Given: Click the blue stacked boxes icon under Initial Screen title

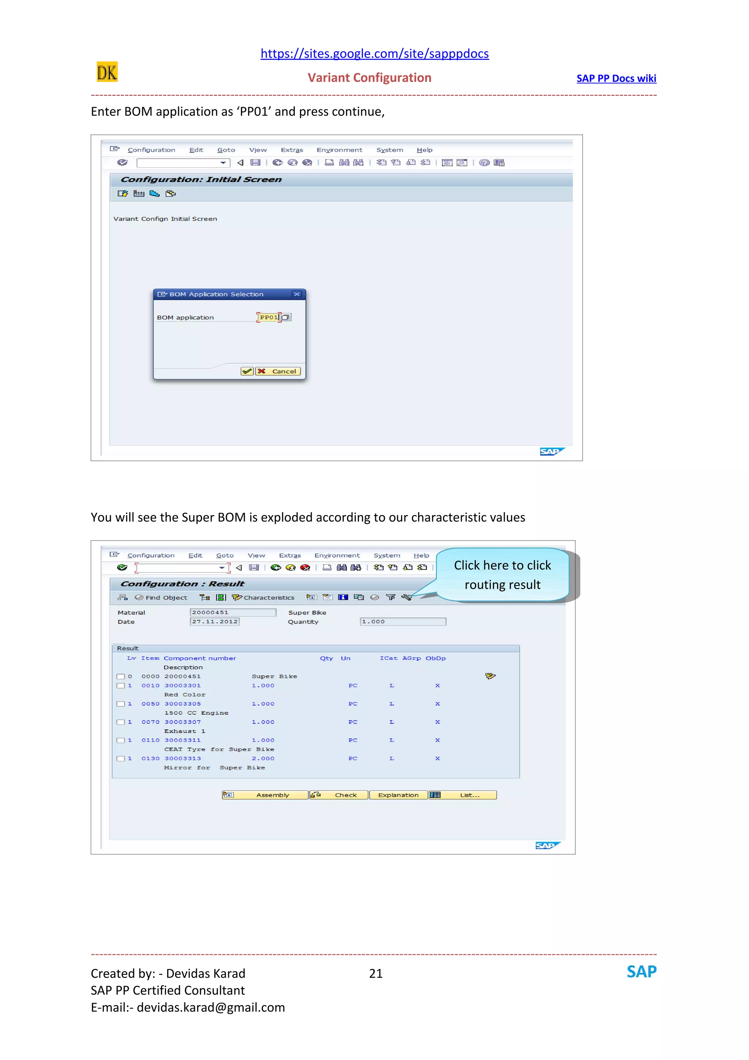Looking at the screenshot, I should pyautogui.click(x=155, y=193).
